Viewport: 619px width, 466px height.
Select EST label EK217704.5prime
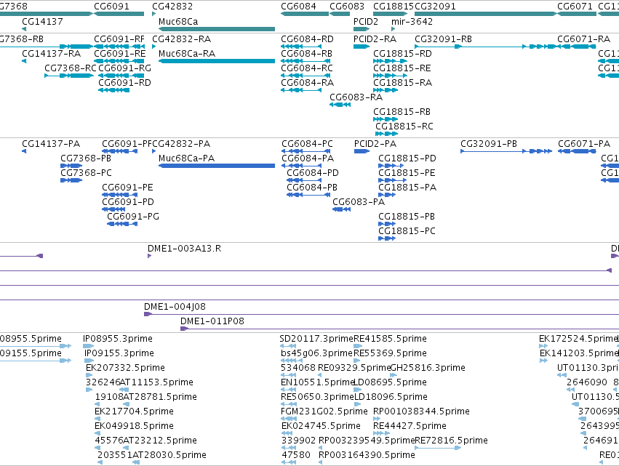click(134, 411)
